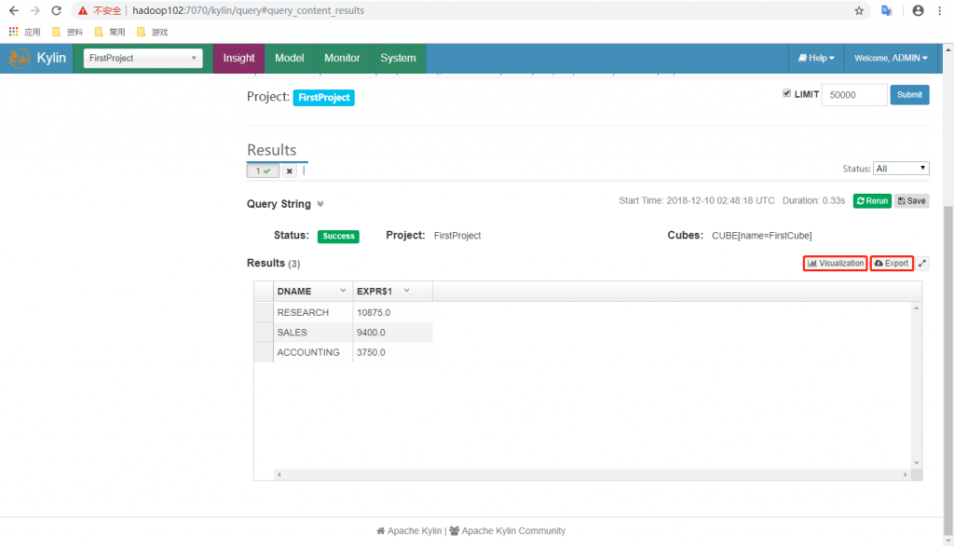The height and width of the screenshot is (546, 954).
Task: Export the query results
Action: [892, 264]
